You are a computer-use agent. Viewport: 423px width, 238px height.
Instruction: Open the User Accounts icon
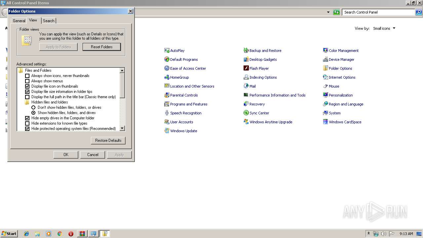178,122
